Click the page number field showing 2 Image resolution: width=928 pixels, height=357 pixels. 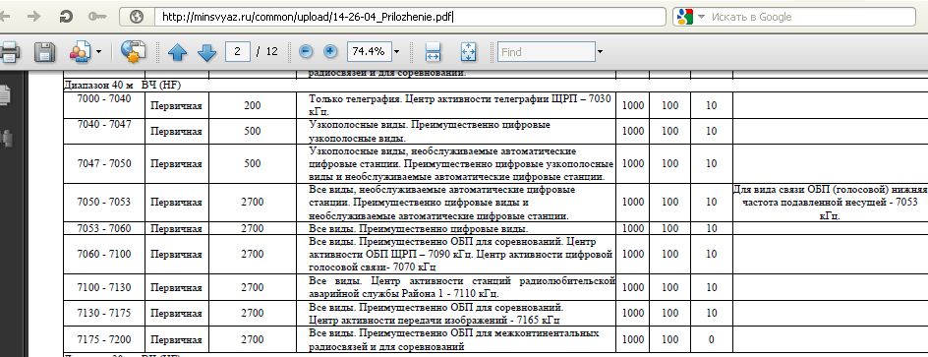(237, 51)
